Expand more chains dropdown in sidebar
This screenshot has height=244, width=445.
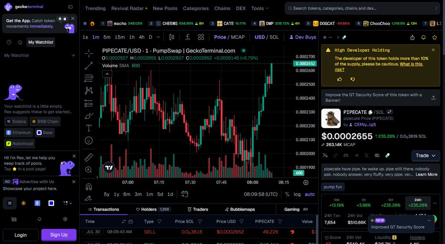tap(67, 203)
